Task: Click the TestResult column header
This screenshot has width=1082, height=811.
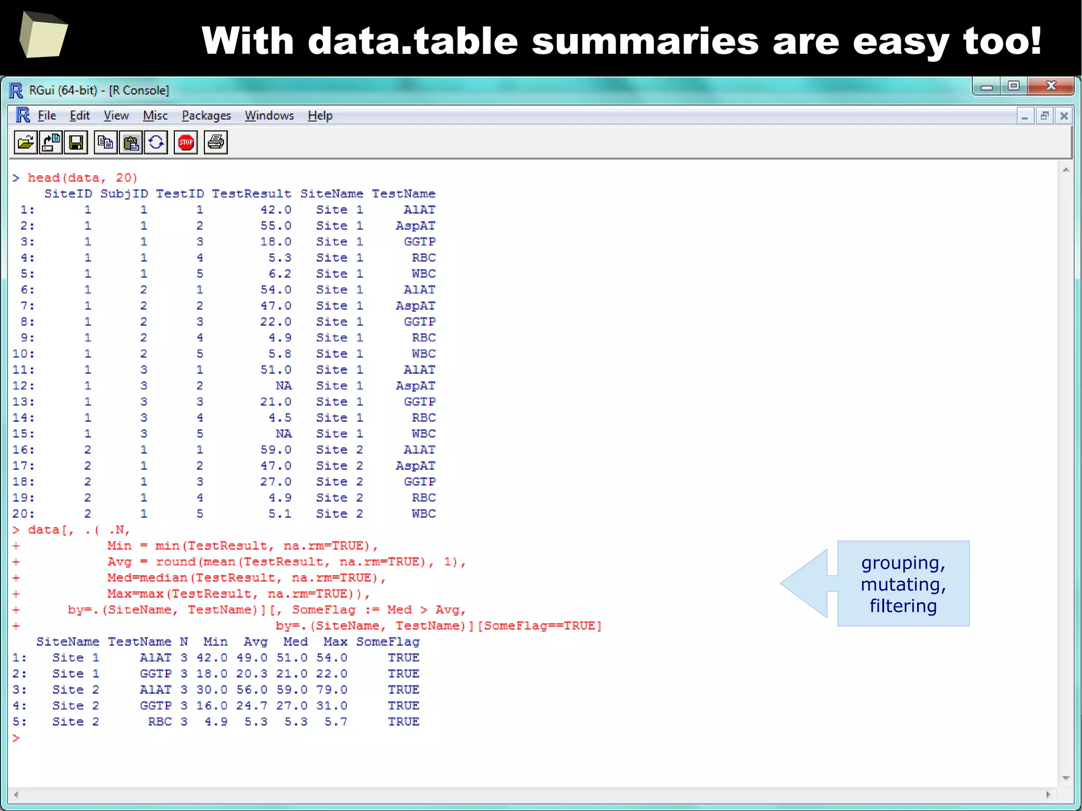Action: (251, 194)
